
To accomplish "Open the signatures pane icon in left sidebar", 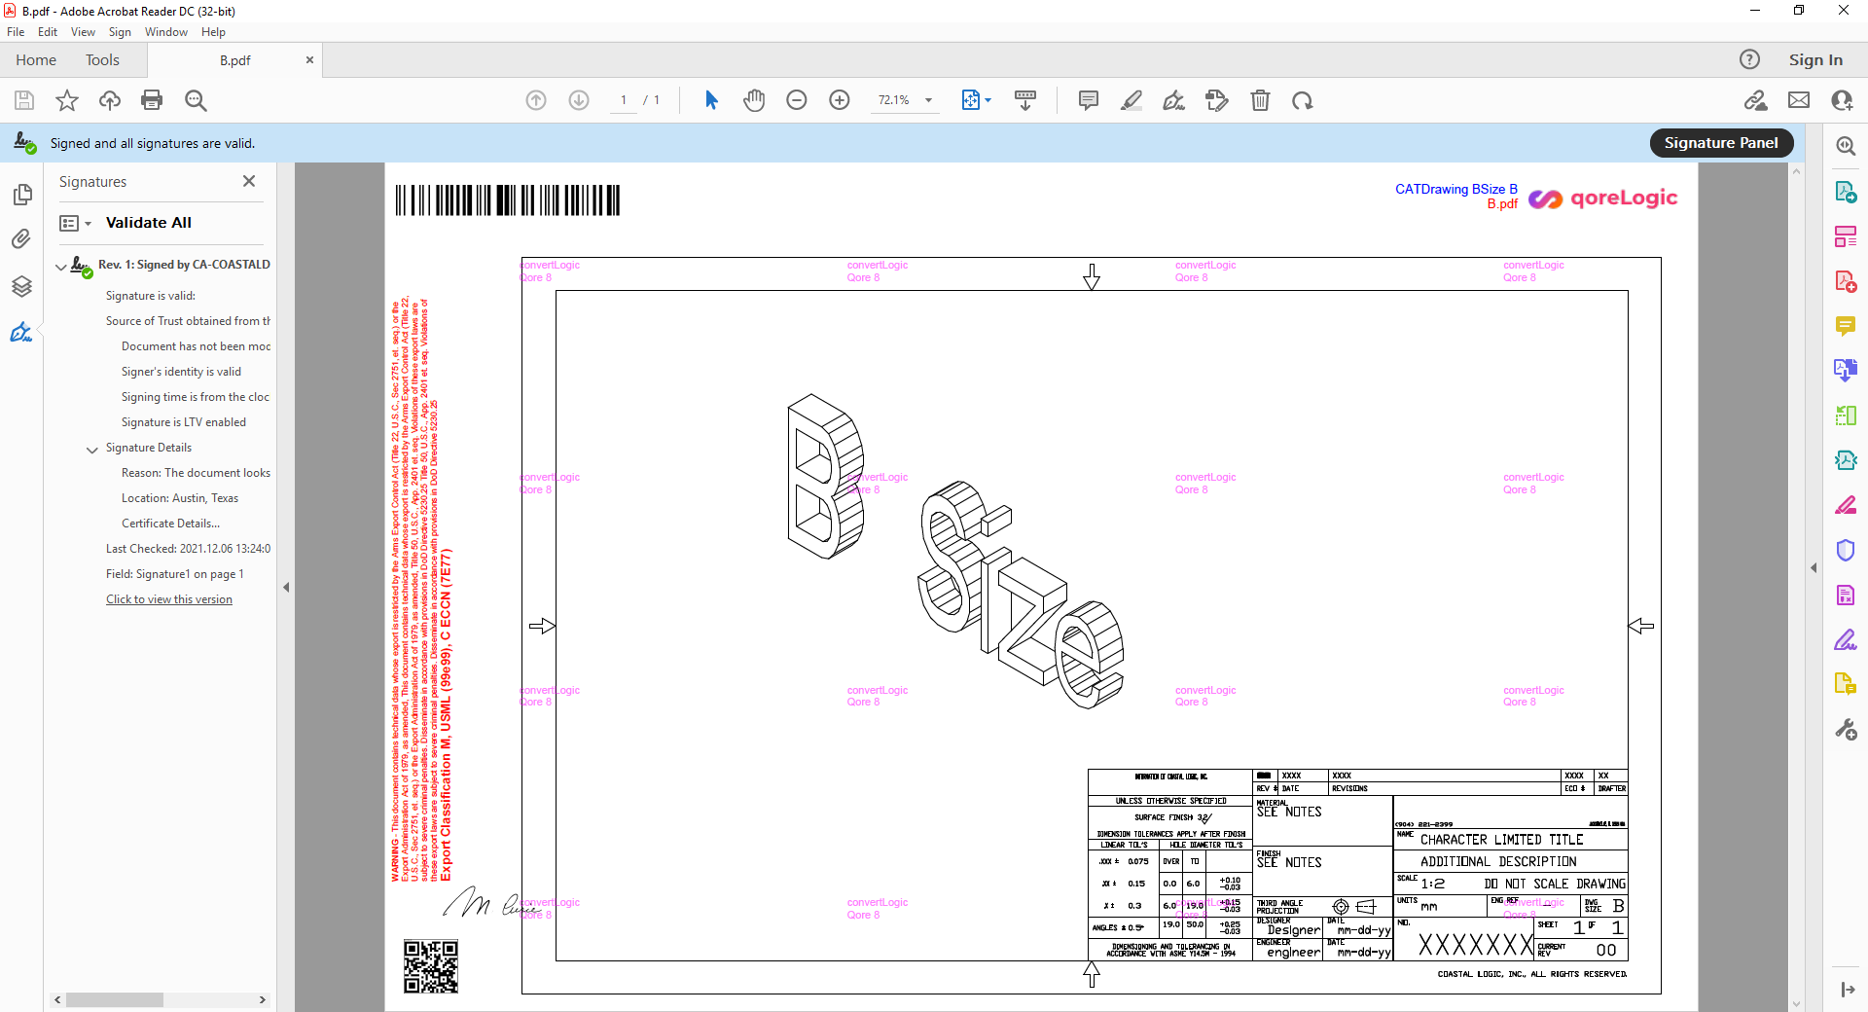I will 21,333.
